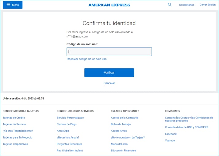Open the Contáctanos link
The image size is (219, 156).
tap(186, 5)
